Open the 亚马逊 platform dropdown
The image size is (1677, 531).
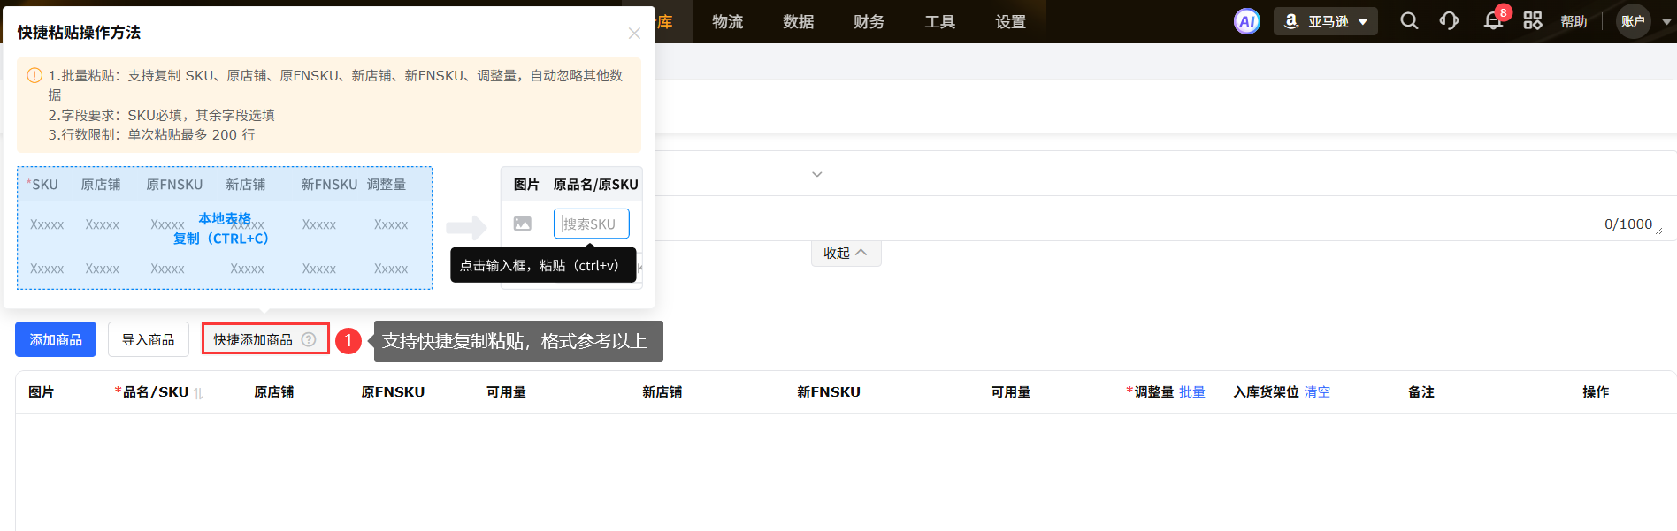point(1325,22)
